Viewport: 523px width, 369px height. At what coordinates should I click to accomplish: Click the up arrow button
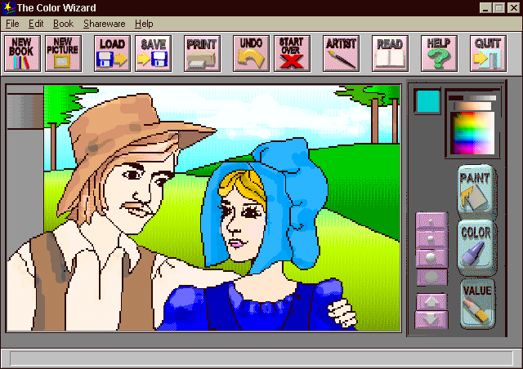coord(431,302)
